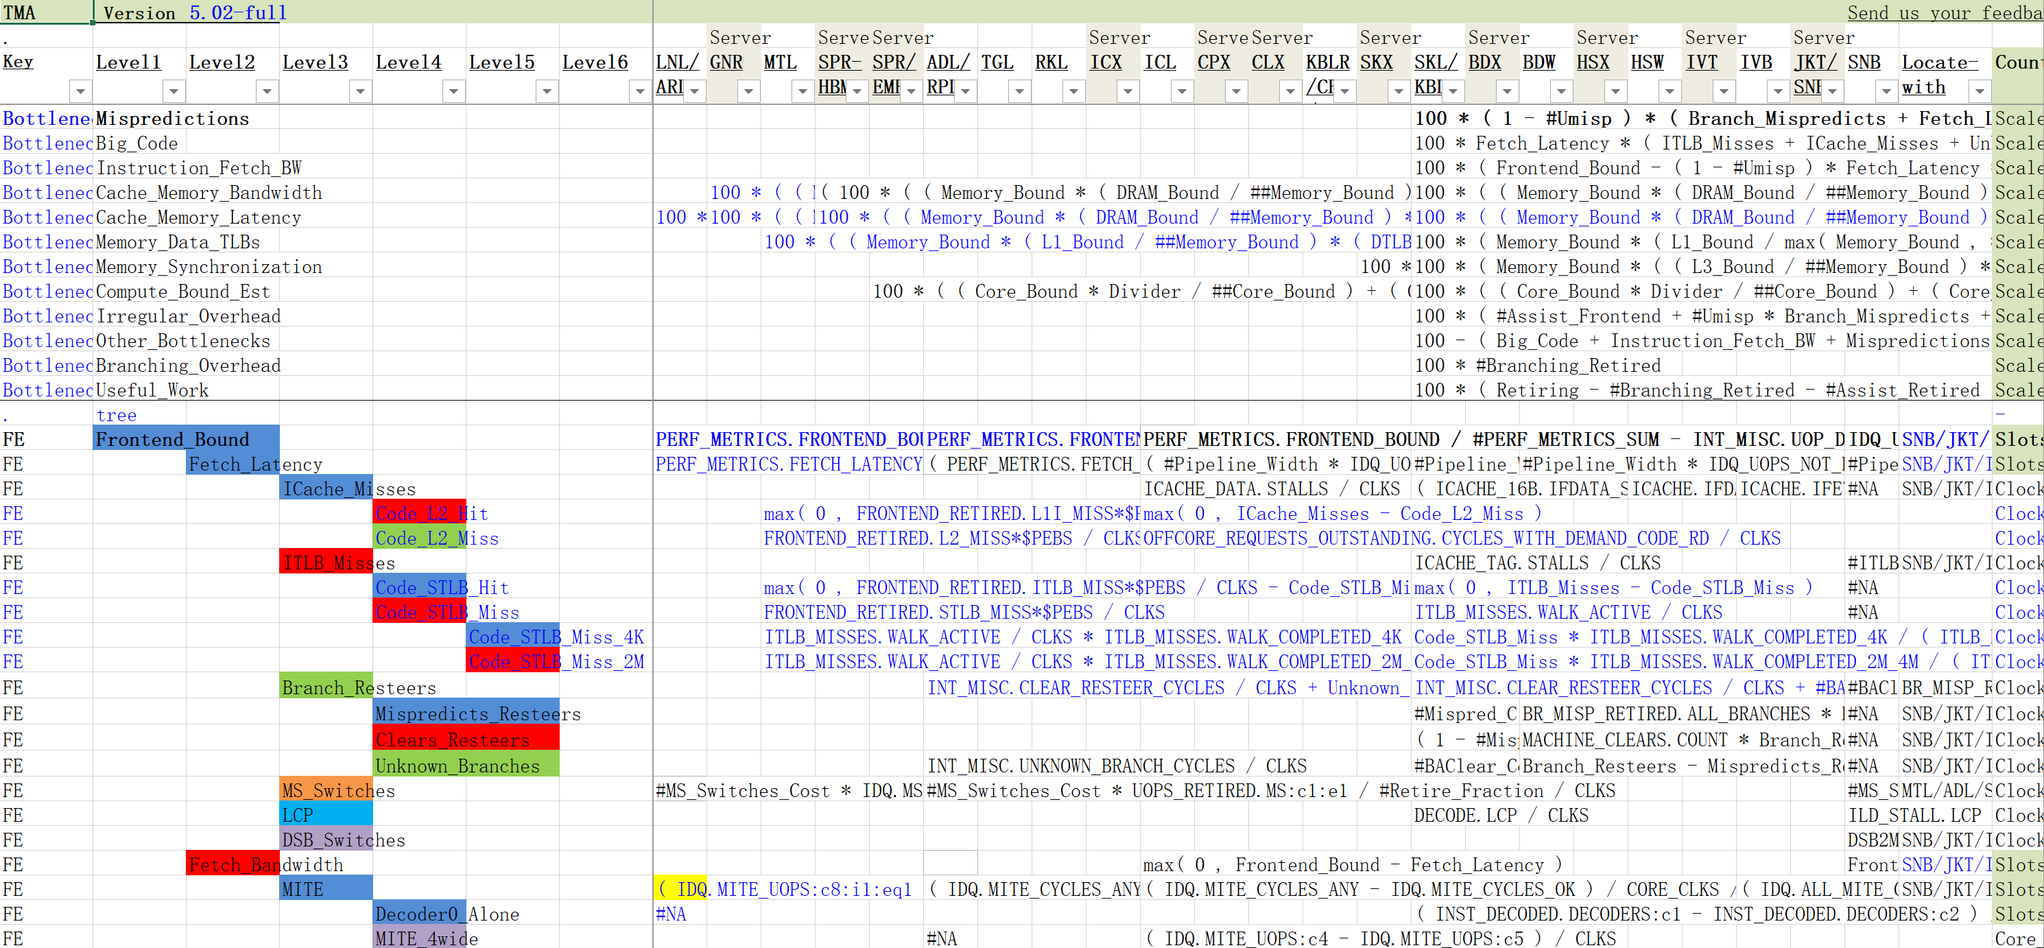
Task: Select the orange MS_Switches cell
Action: tap(325, 790)
